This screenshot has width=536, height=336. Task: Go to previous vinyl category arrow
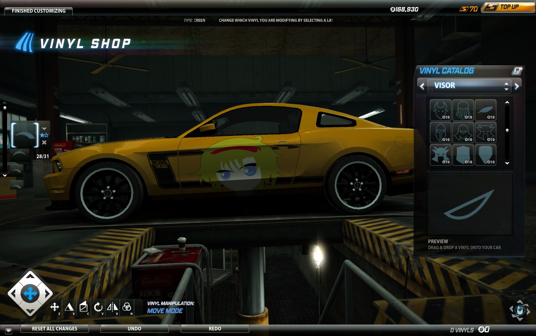[x=422, y=86]
